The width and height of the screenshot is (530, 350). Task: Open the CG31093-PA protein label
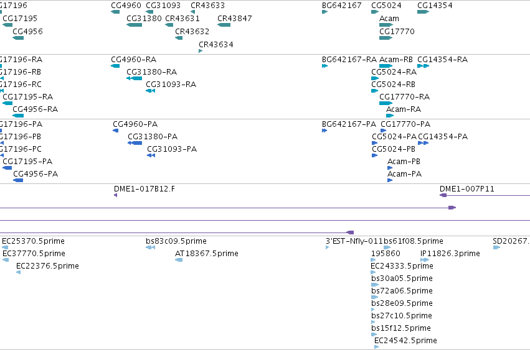(x=172, y=149)
